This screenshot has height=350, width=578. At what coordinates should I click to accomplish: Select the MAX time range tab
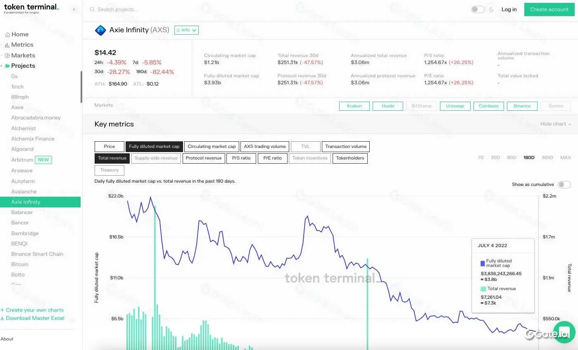(565, 157)
